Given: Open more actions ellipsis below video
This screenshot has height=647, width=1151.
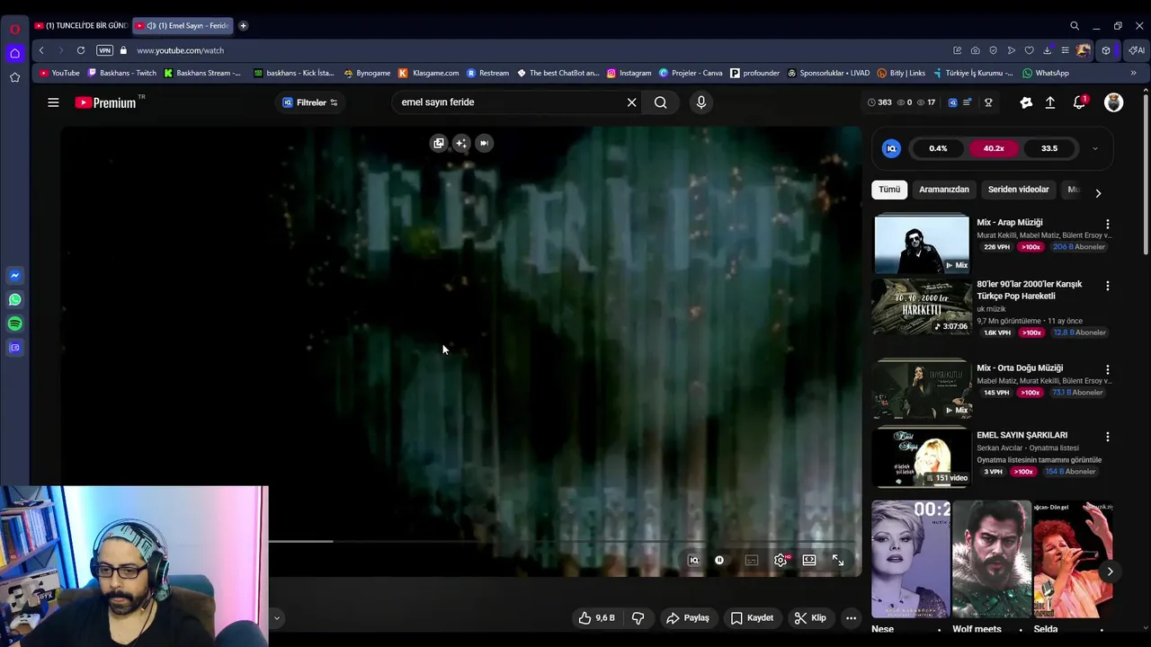Looking at the screenshot, I should pos(851,617).
